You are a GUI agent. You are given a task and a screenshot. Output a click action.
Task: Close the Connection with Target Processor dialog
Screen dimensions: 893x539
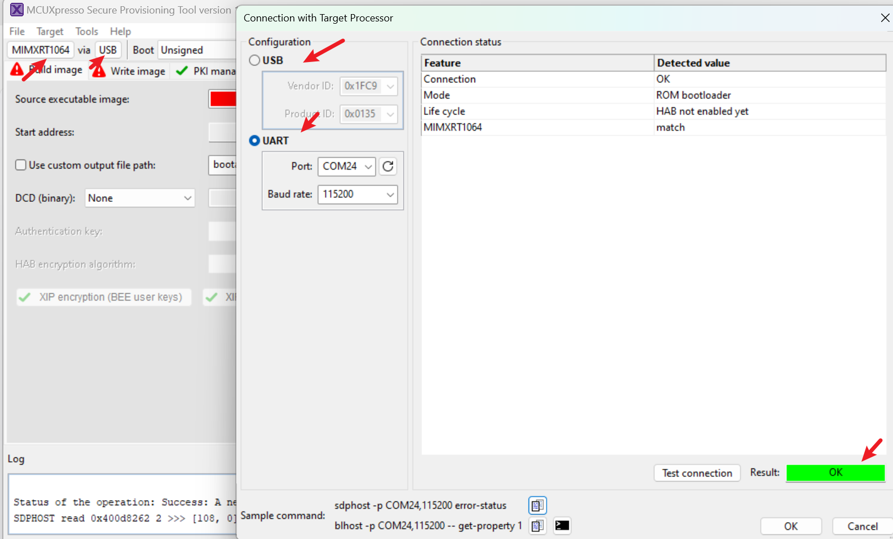[x=885, y=18]
